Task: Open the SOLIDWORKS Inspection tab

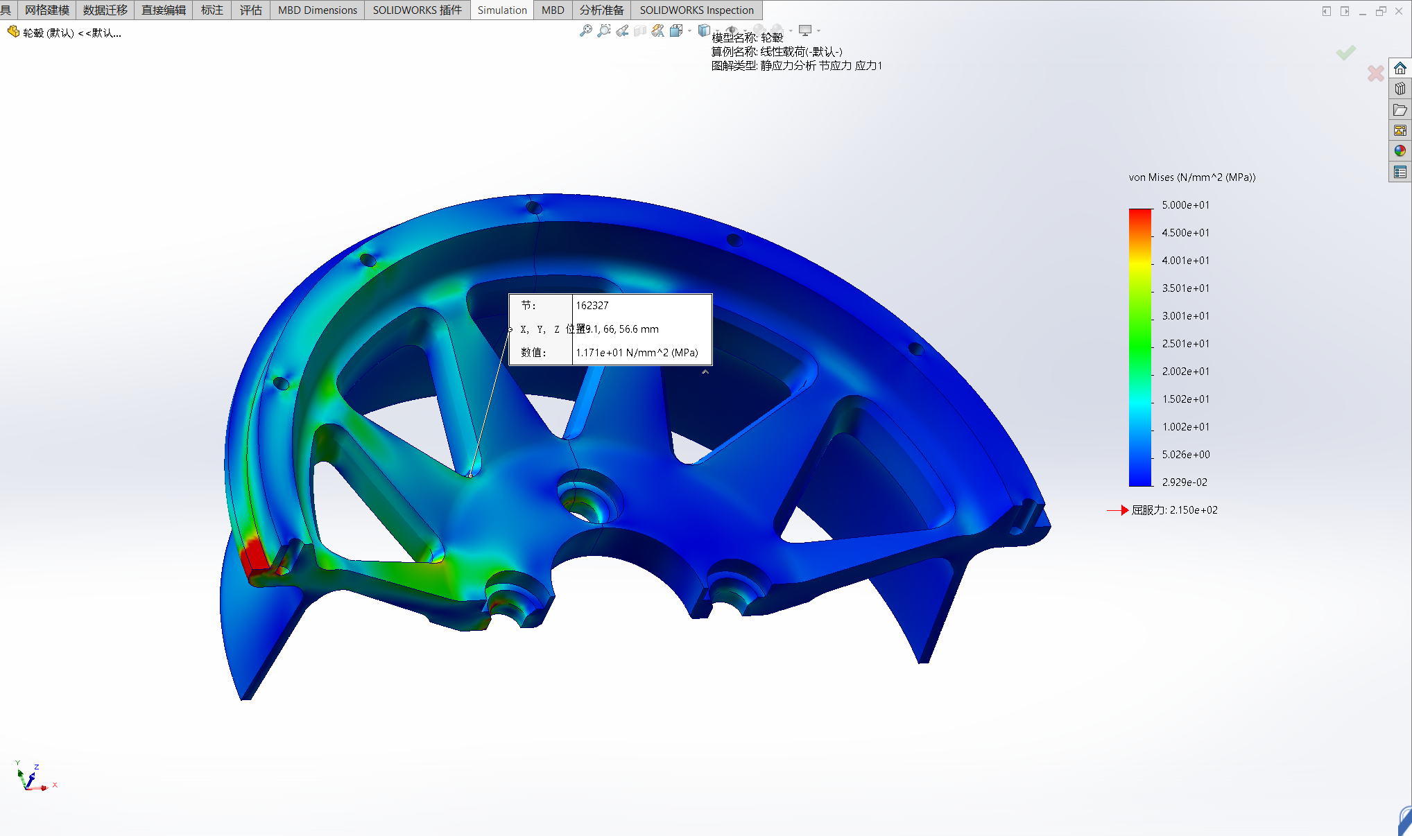Action: 696,10
